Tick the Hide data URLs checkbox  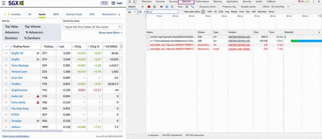pyautogui.click(x=182, y=12)
